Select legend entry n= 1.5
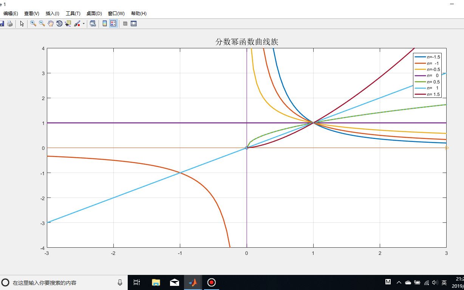Screen dimensions: 464x290 pos(427,94)
